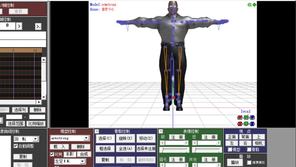
Task: Collapse the 骨骼控制 panel with minus button
Action: (x=97, y=131)
